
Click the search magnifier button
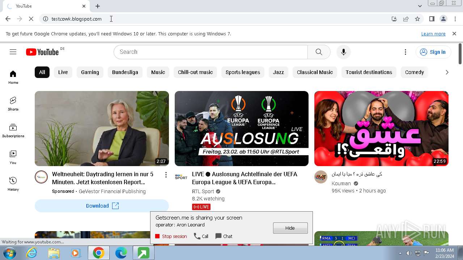coord(319,52)
